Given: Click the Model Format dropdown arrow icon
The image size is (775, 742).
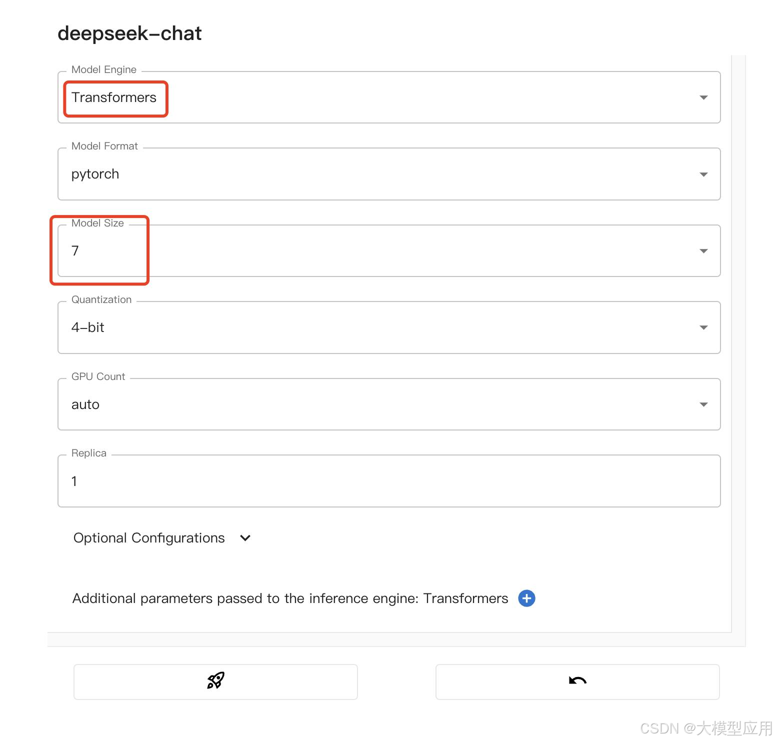Looking at the screenshot, I should 703,174.
